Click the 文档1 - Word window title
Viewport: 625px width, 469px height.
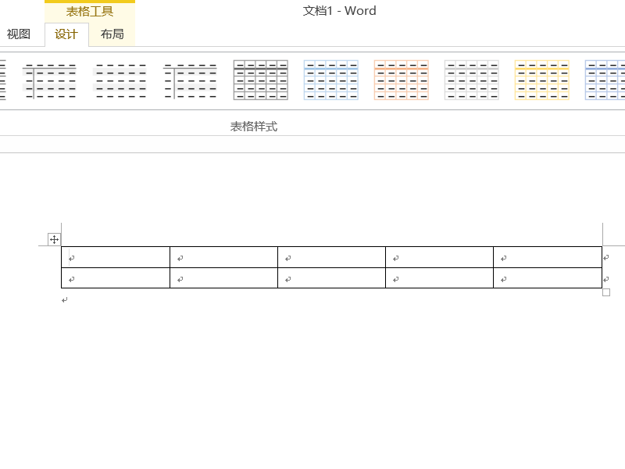tap(339, 11)
